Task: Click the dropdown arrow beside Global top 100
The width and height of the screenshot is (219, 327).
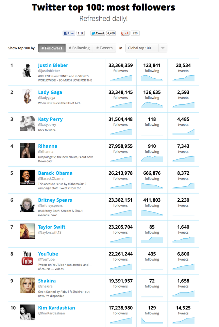Action: [x=163, y=48]
